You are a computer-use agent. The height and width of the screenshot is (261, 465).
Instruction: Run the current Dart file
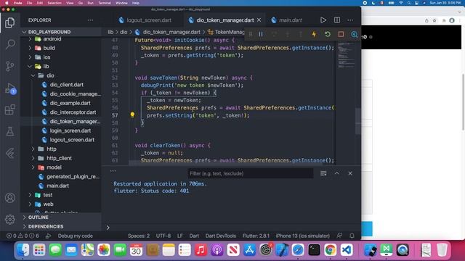(x=323, y=20)
